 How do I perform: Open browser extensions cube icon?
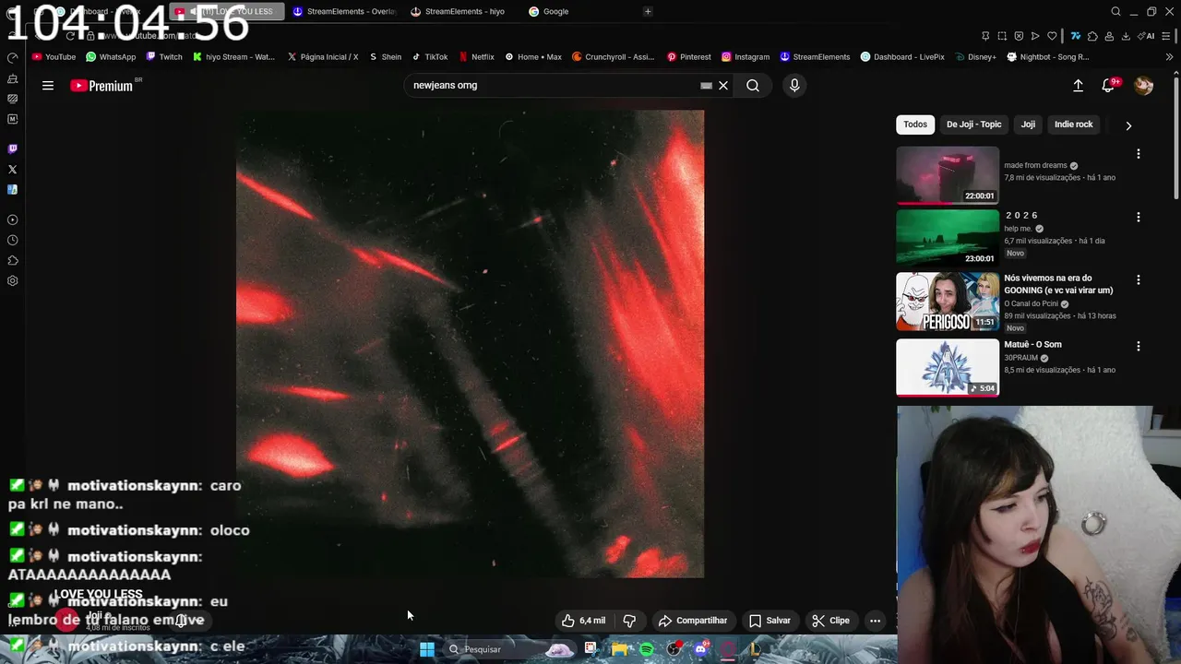pyautogui.click(x=1093, y=36)
